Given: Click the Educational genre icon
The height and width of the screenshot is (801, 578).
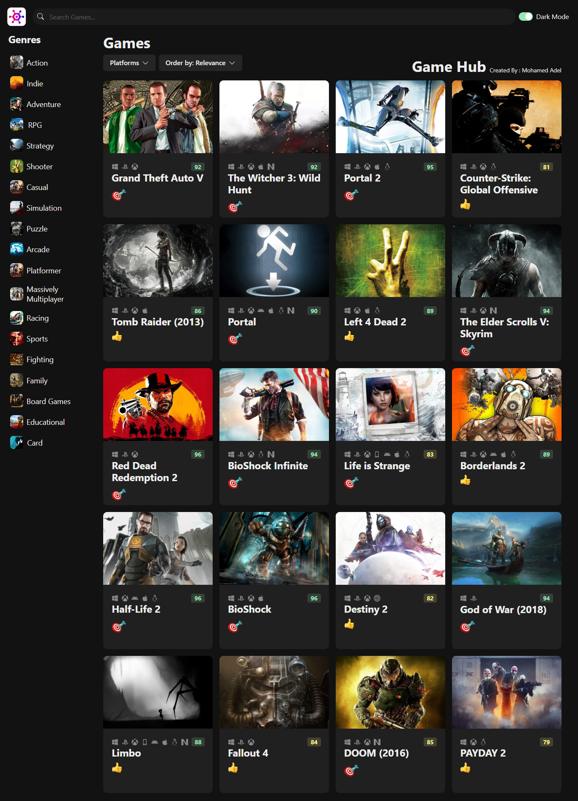Looking at the screenshot, I should pyautogui.click(x=16, y=422).
